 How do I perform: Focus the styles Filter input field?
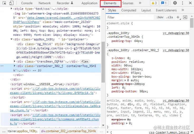pyautogui.click(x=130, y=17)
